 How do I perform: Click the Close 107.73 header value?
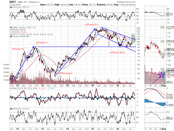click(89, 5)
